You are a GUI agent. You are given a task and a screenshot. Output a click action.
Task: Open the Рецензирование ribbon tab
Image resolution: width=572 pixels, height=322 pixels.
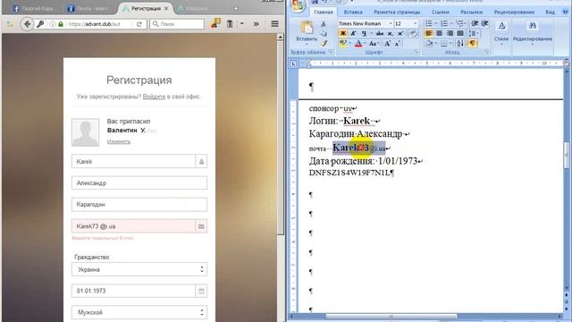tap(514, 12)
